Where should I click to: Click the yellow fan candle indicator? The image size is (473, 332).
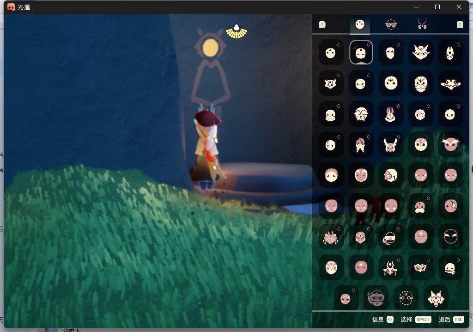tap(236, 32)
